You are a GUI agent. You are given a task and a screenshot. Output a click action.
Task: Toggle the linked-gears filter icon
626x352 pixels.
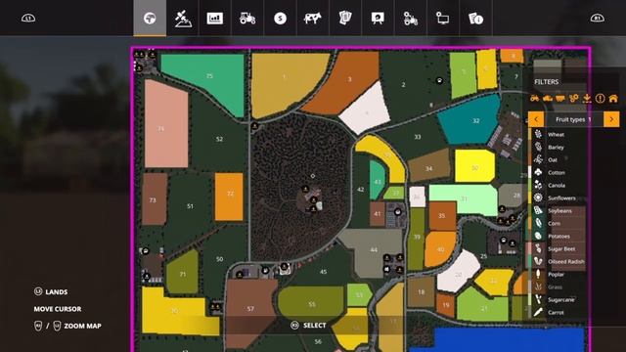click(x=574, y=98)
